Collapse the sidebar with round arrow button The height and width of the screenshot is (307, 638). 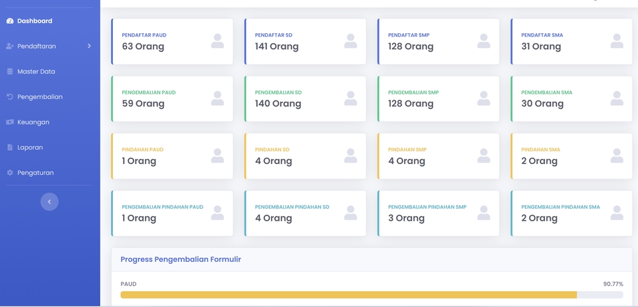49,202
